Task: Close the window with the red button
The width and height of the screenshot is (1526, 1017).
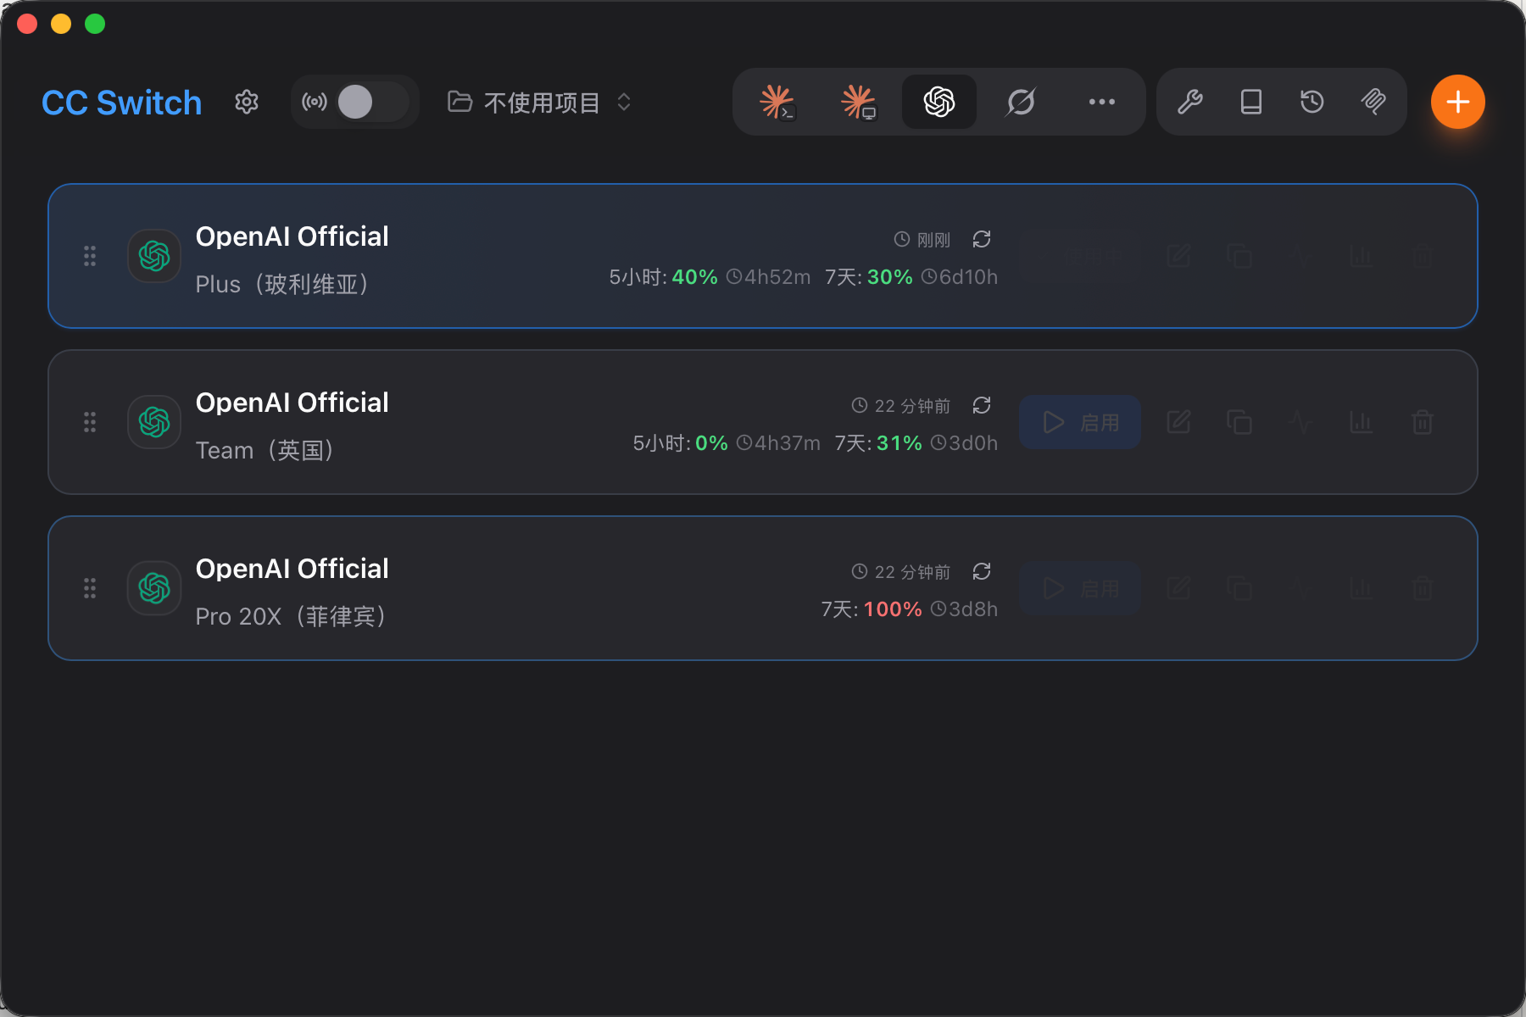Action: (x=27, y=24)
